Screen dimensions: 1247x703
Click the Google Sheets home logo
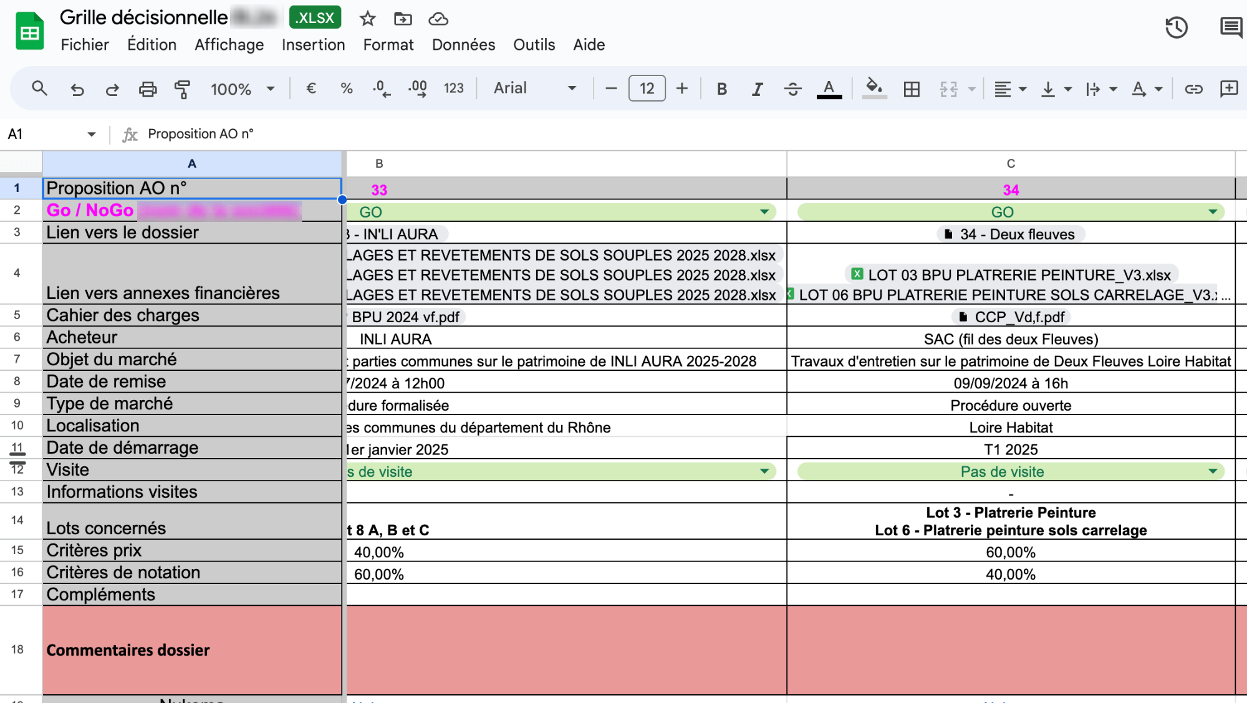(29, 31)
